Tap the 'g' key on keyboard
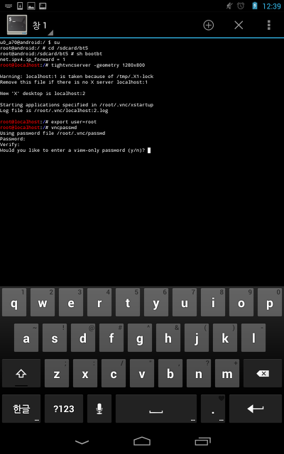284x454 pixels. coord(140,338)
